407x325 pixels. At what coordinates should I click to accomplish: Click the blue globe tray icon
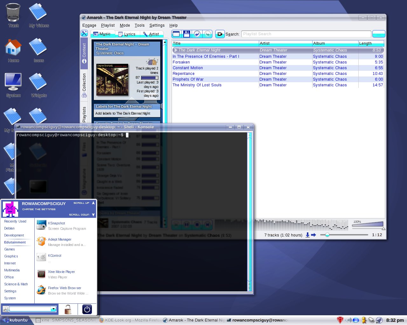356,320
